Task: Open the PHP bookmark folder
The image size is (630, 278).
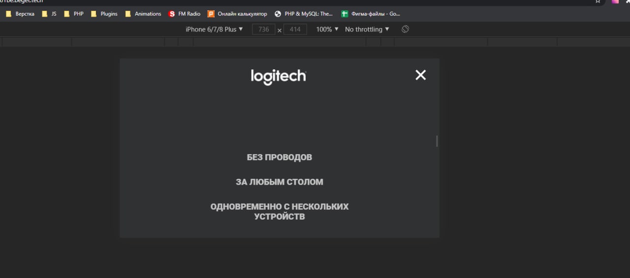Action: pos(73,14)
